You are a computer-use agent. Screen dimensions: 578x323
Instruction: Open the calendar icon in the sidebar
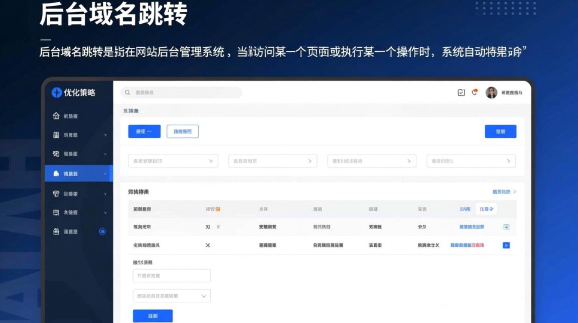(x=55, y=213)
